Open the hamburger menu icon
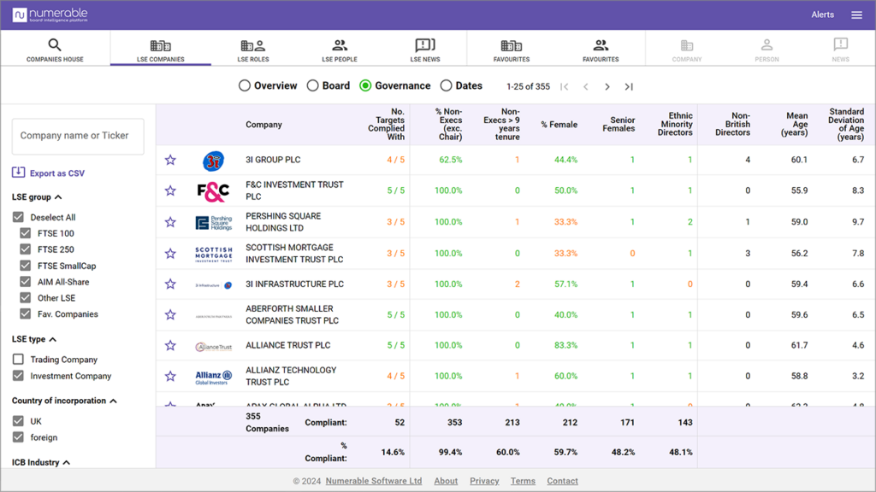This screenshot has width=876, height=492. click(x=856, y=15)
